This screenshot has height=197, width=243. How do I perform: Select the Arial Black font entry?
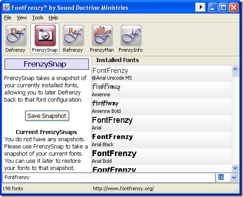tap(162, 140)
